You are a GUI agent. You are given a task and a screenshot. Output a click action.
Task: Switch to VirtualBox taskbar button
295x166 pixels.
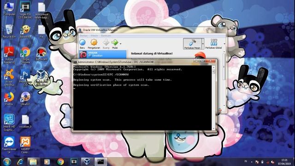point(87,162)
